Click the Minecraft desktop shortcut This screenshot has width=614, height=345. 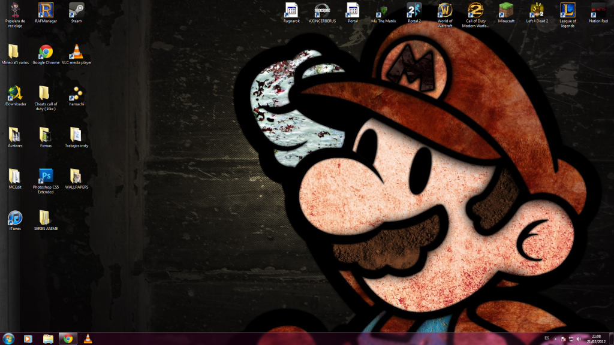pos(506,10)
